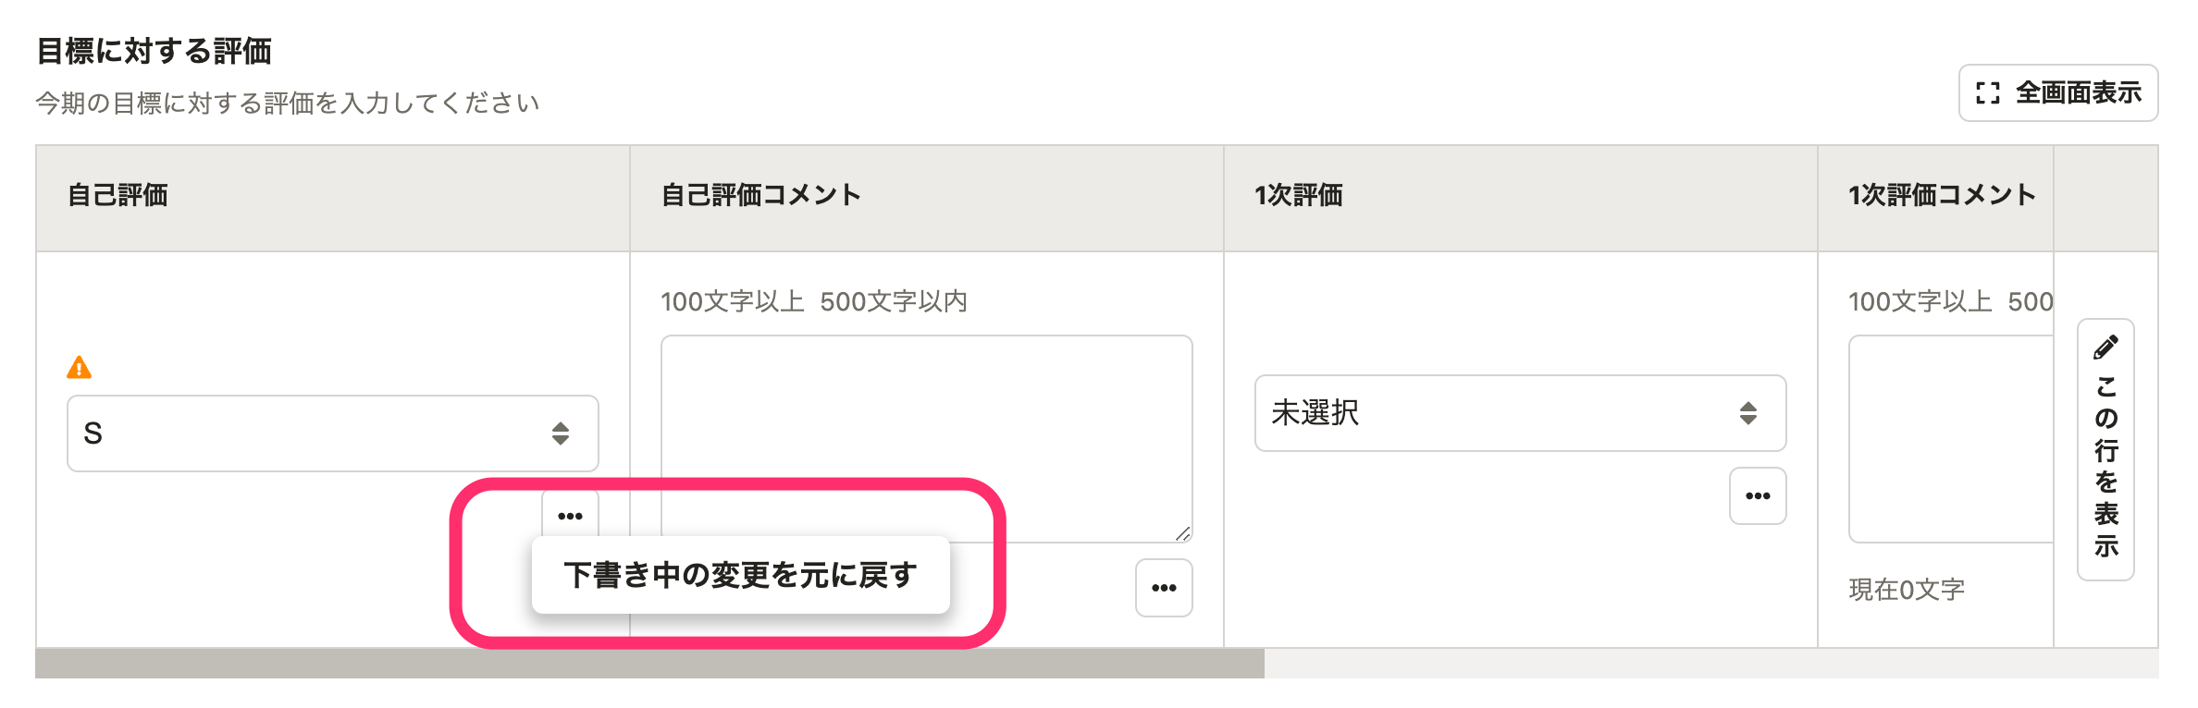Click the horizontal scrollbar thumb
The width and height of the screenshot is (2198, 708).
(x=649, y=663)
